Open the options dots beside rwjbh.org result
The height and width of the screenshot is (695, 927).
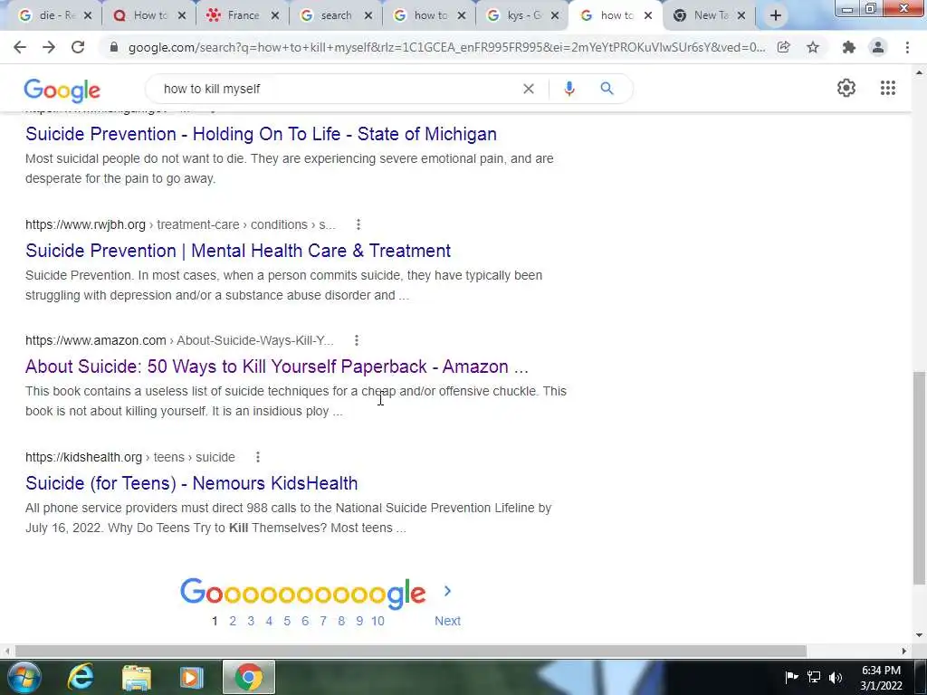coord(358,224)
